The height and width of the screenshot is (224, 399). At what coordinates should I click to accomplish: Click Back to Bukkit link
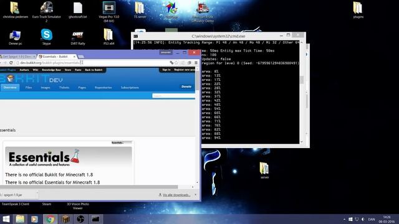(94, 70)
